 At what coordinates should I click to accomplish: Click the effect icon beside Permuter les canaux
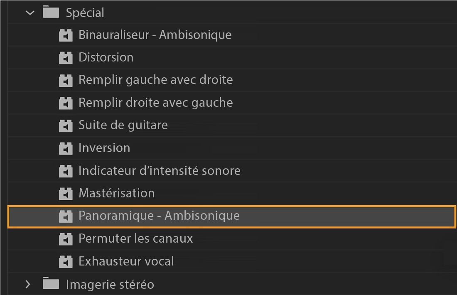pyautogui.click(x=66, y=238)
